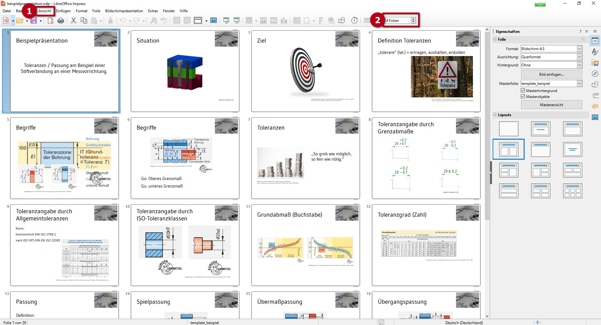Open the Format dropdown Bildschirm 4:3
Viewport: 601px width, 325px height.
point(579,49)
